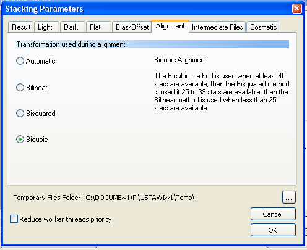
Task: Open the Light tab
Action: (x=47, y=27)
